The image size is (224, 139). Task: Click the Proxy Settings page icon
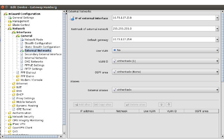14,98
